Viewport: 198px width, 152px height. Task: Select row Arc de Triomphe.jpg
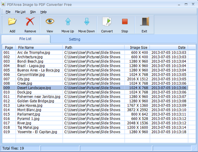[x=95, y=53]
